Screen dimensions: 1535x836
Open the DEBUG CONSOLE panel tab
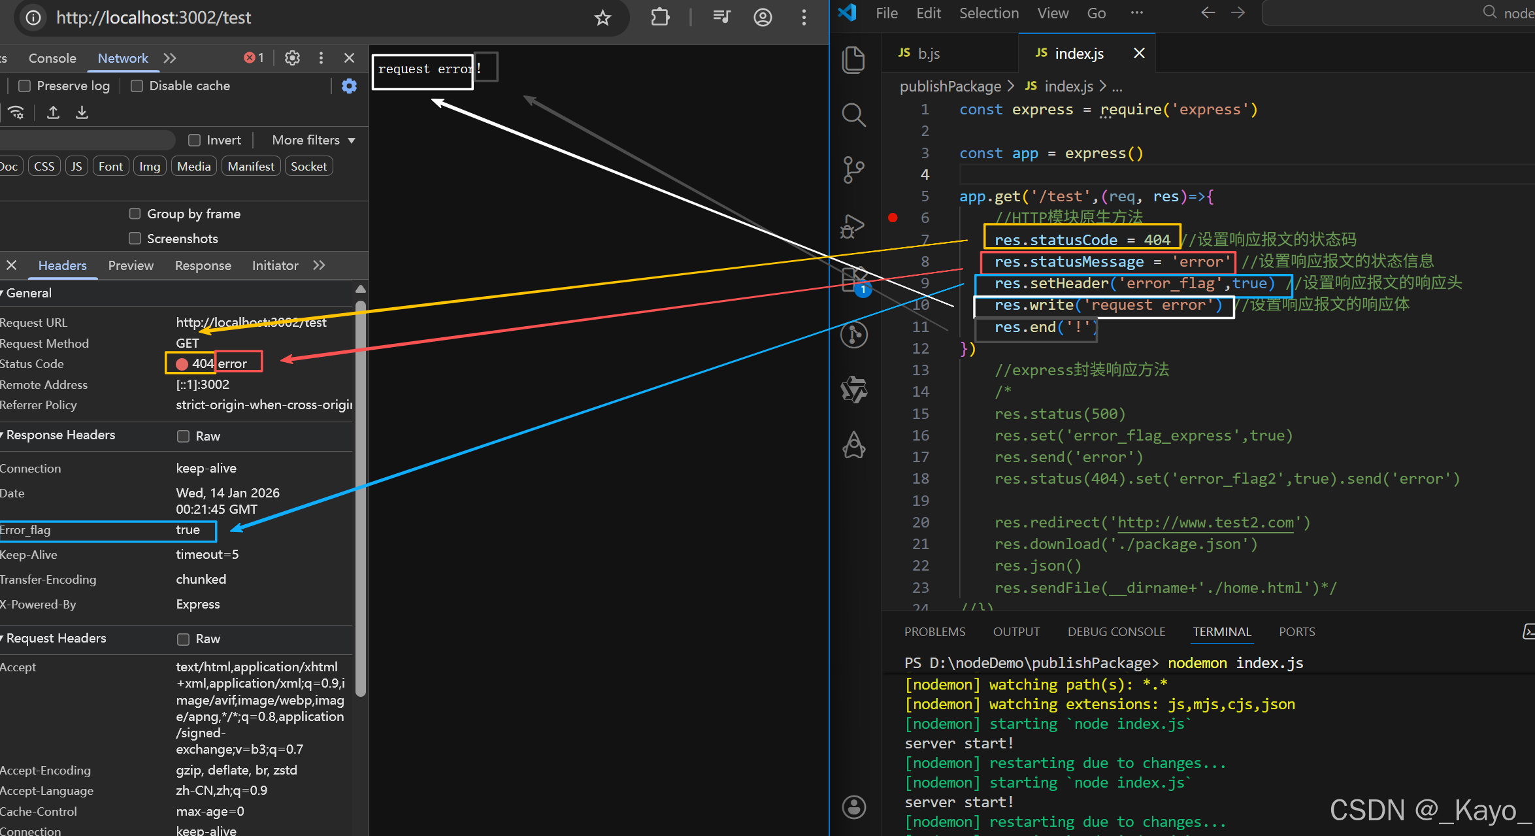pyautogui.click(x=1116, y=631)
